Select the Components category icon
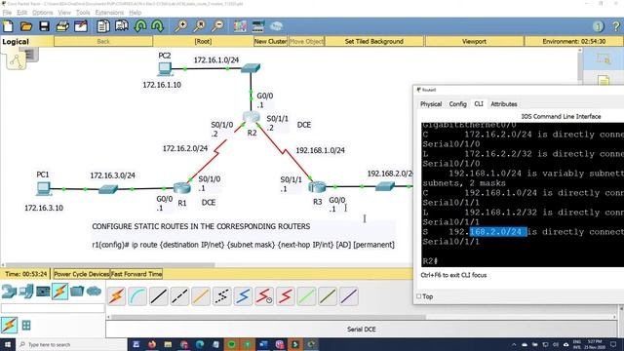The width and height of the screenshot is (624, 351). pyautogui.click(x=43, y=292)
